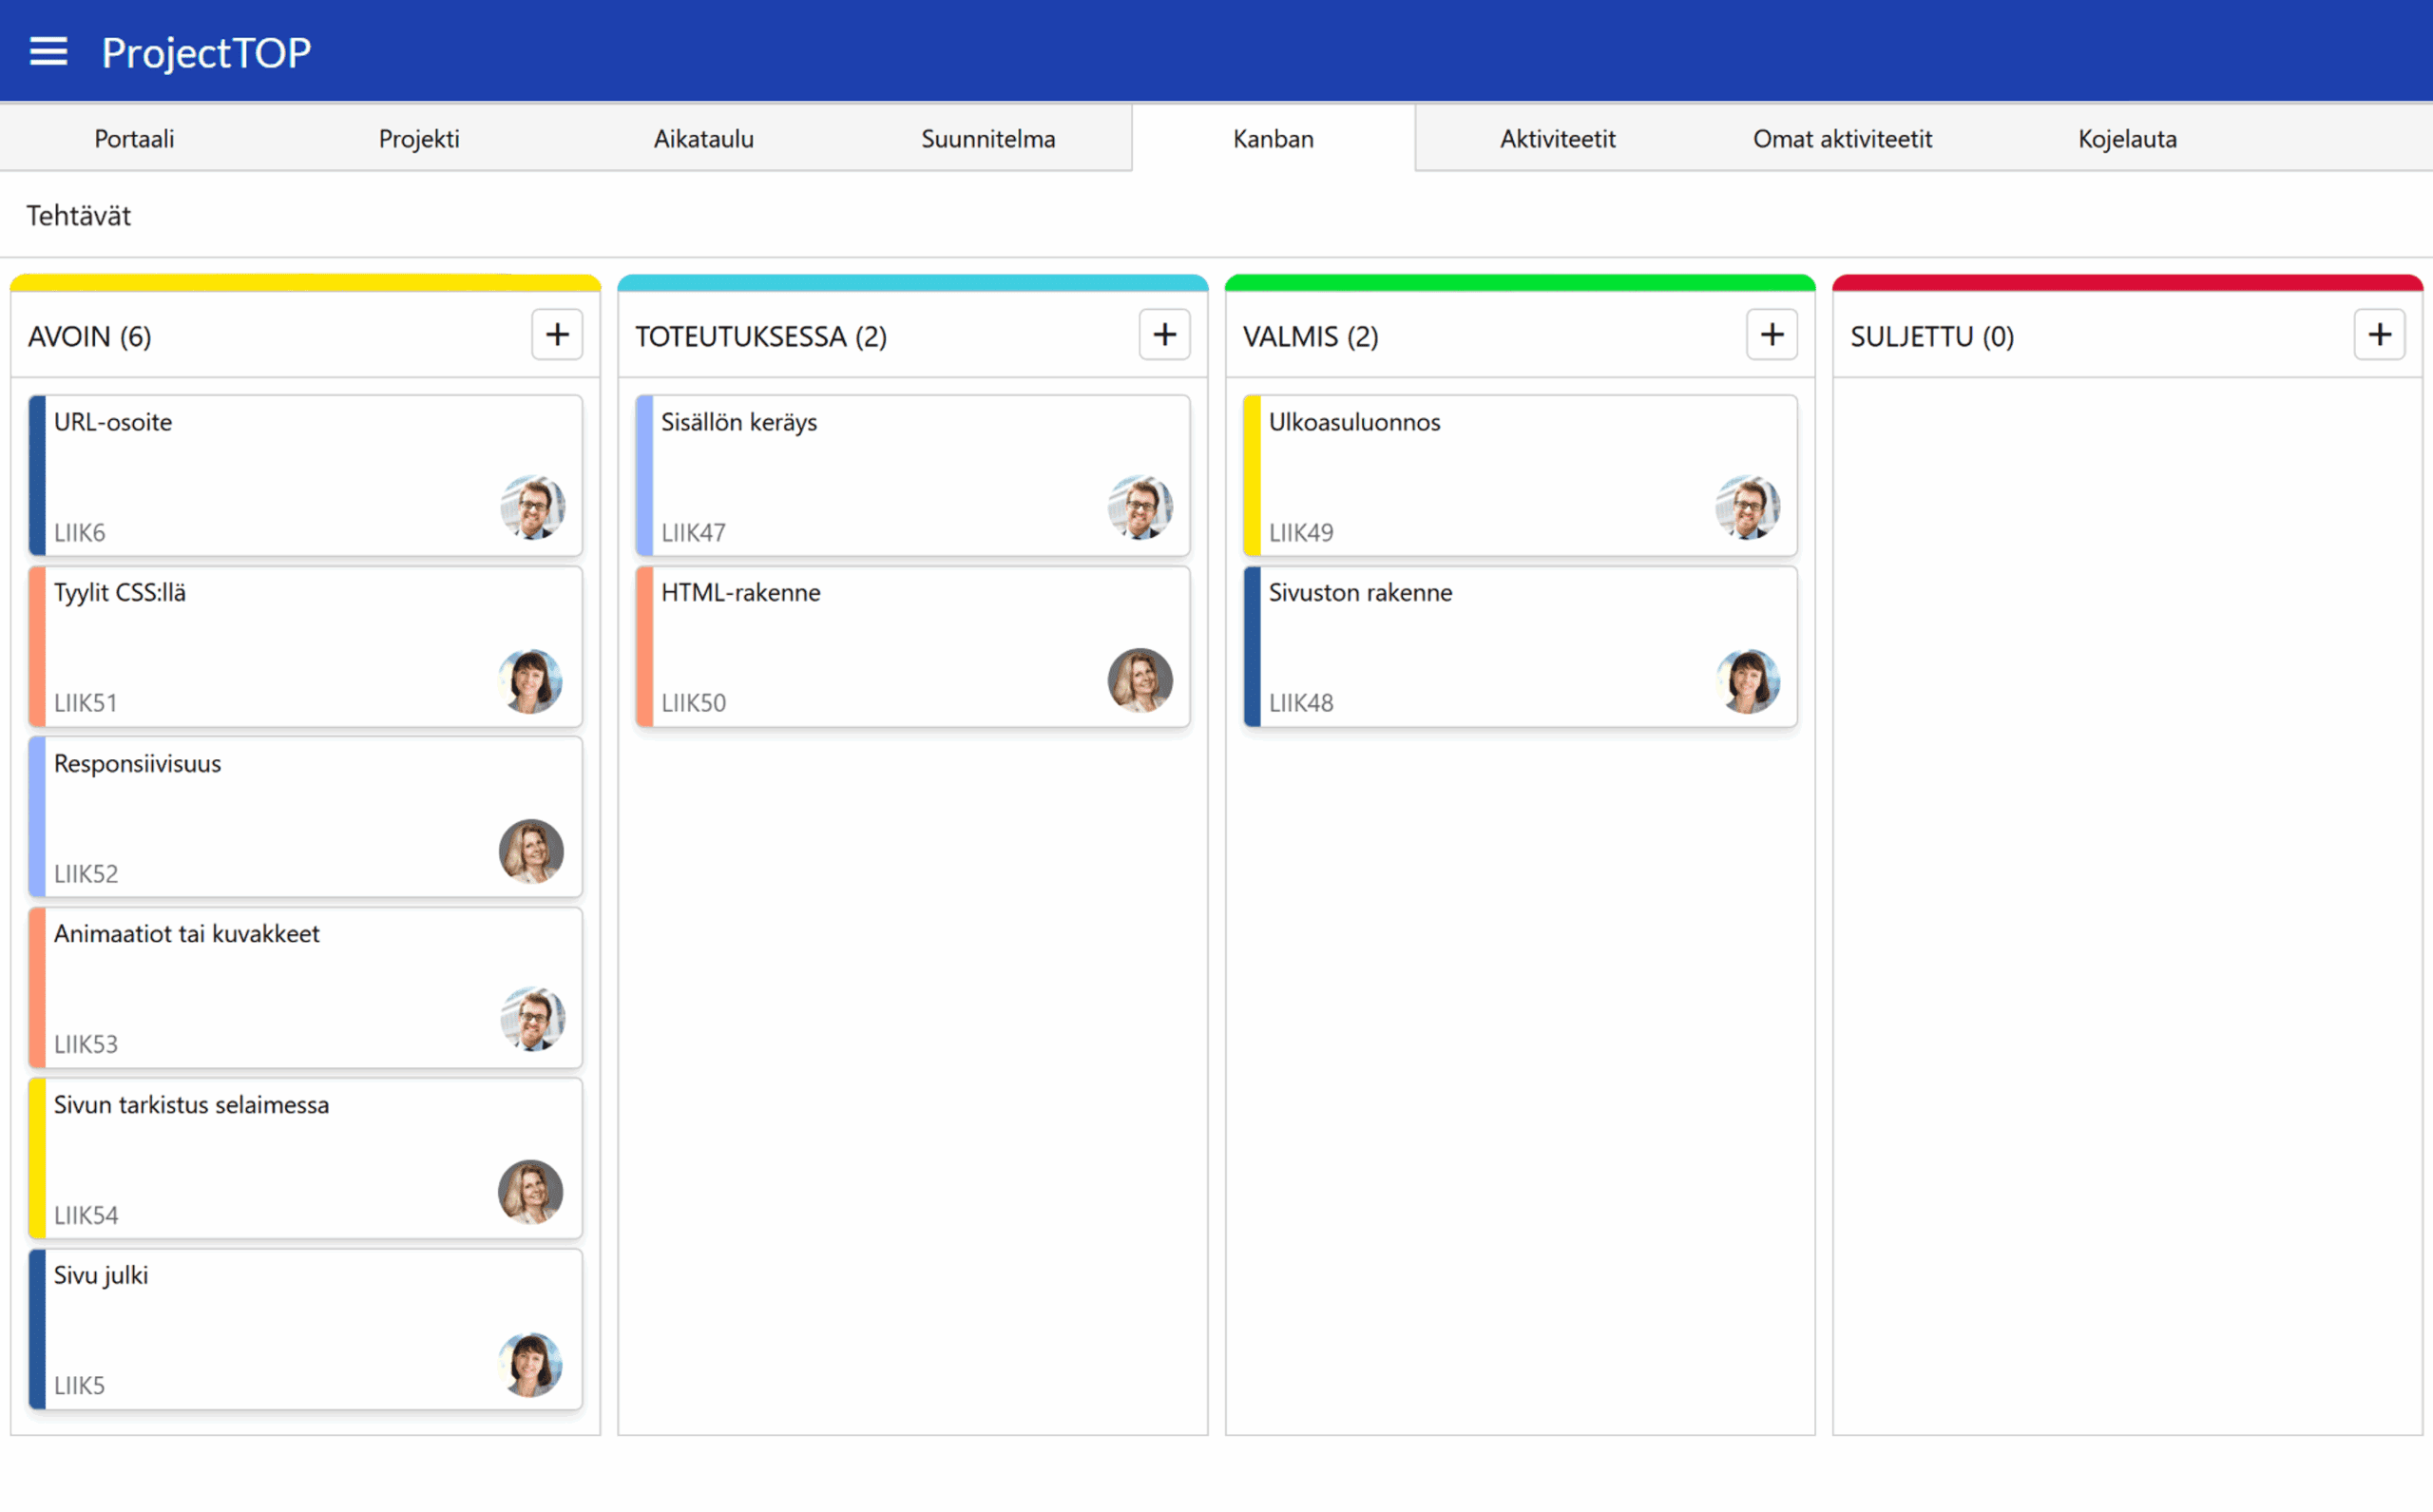Image resolution: width=2433 pixels, height=1512 pixels.
Task: Select the Portaali tab
Action: tap(134, 139)
